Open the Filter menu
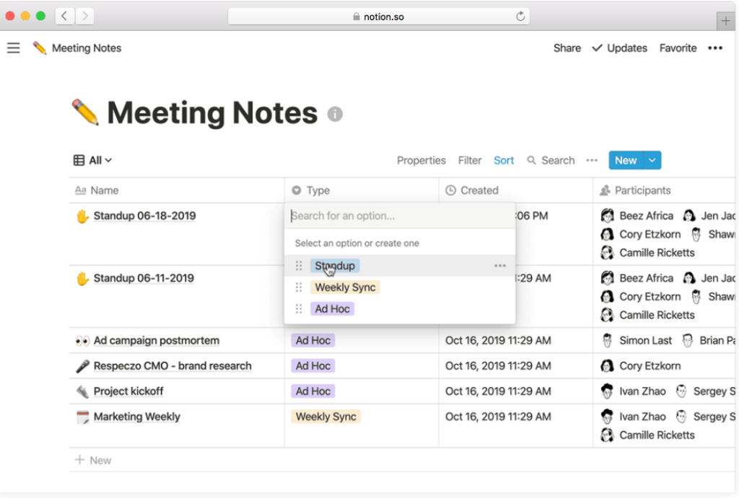This screenshot has height=498, width=739. (x=469, y=160)
